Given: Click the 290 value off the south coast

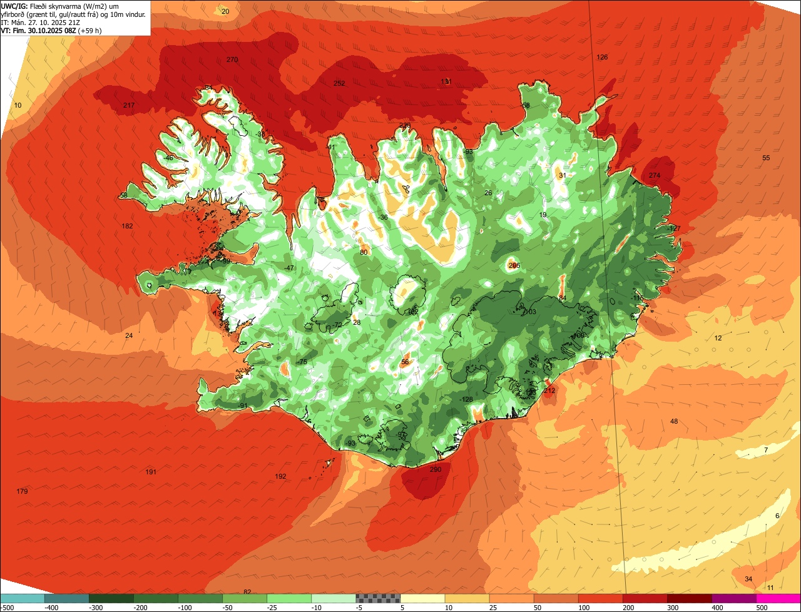Looking at the screenshot, I should [436, 469].
